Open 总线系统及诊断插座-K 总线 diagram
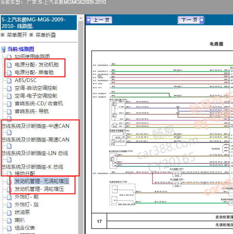 tap(32, 167)
